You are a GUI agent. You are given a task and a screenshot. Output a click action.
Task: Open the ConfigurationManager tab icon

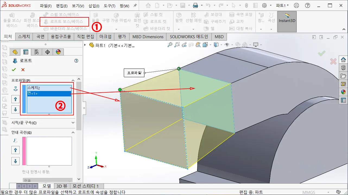click(x=37, y=52)
